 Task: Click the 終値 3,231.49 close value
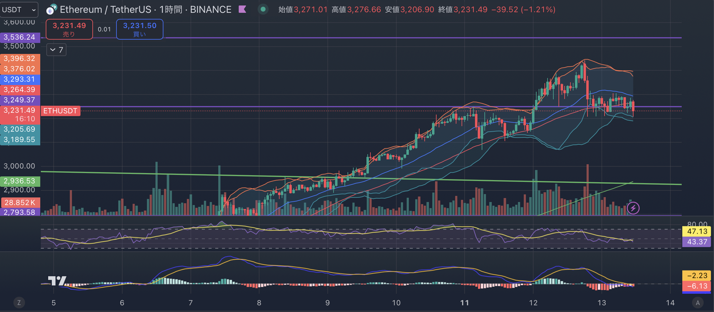pos(463,9)
